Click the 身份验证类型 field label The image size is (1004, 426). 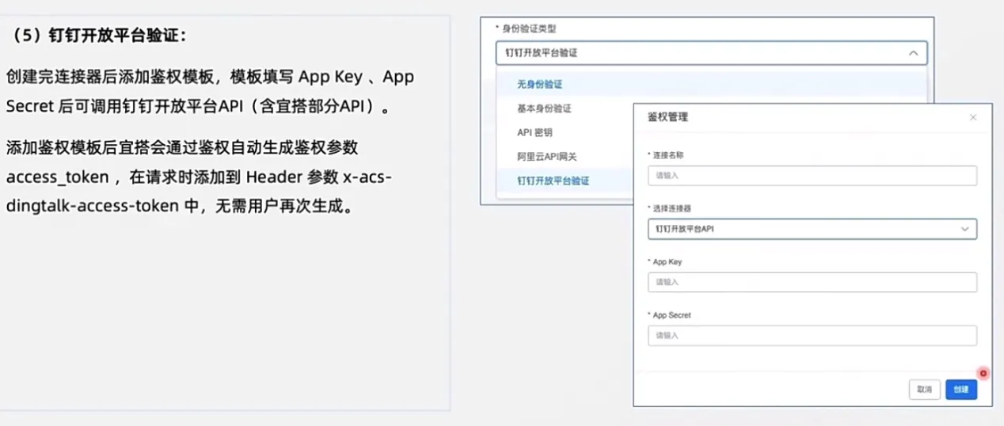[x=529, y=29]
